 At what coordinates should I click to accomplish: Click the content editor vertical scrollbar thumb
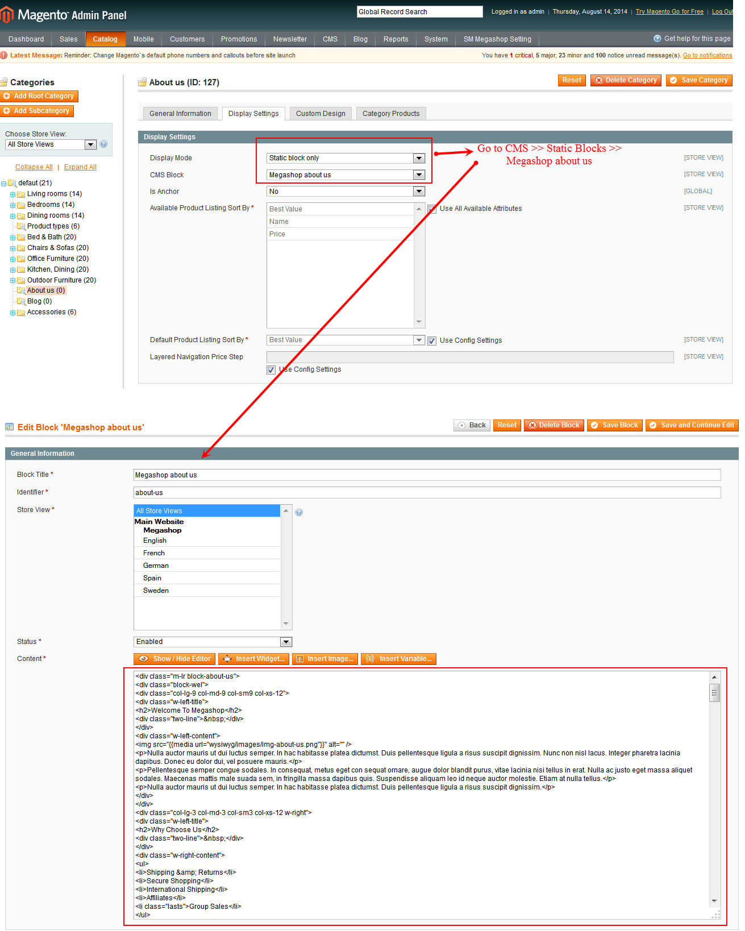[x=714, y=693]
